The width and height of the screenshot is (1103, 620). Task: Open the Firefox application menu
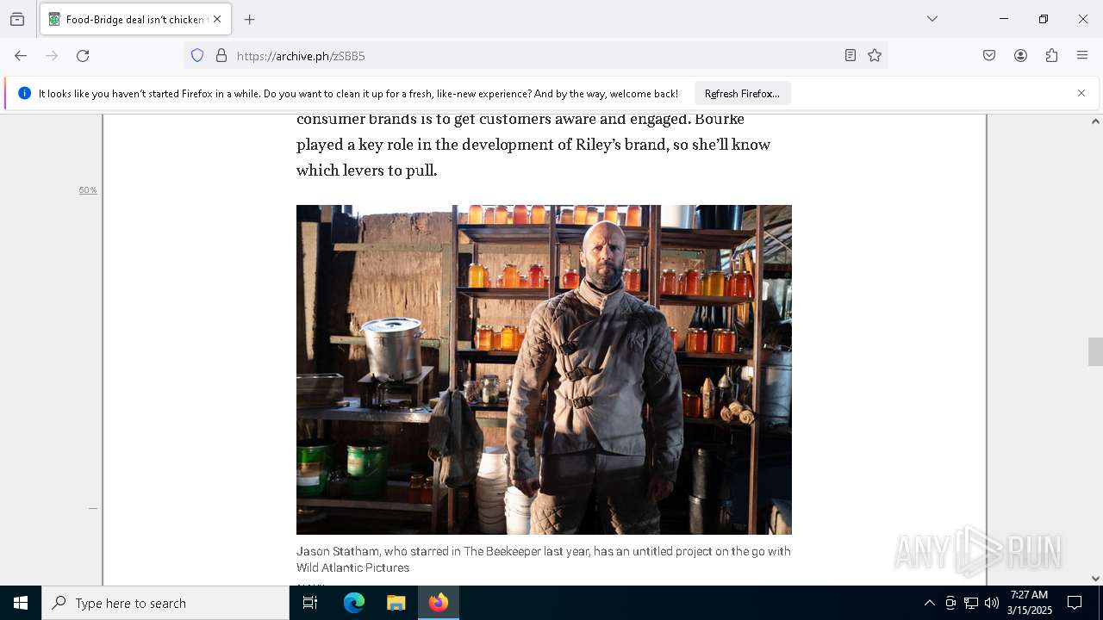(1082, 55)
